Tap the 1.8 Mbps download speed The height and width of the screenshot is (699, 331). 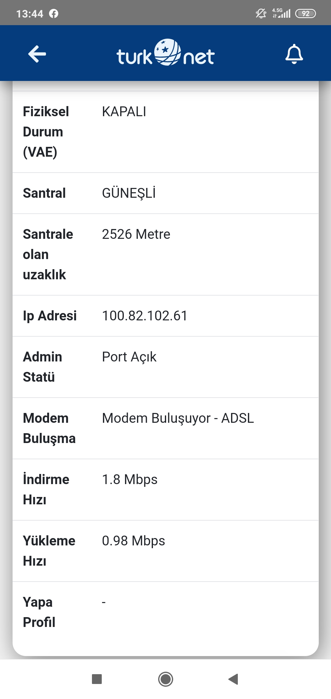pyautogui.click(x=130, y=479)
